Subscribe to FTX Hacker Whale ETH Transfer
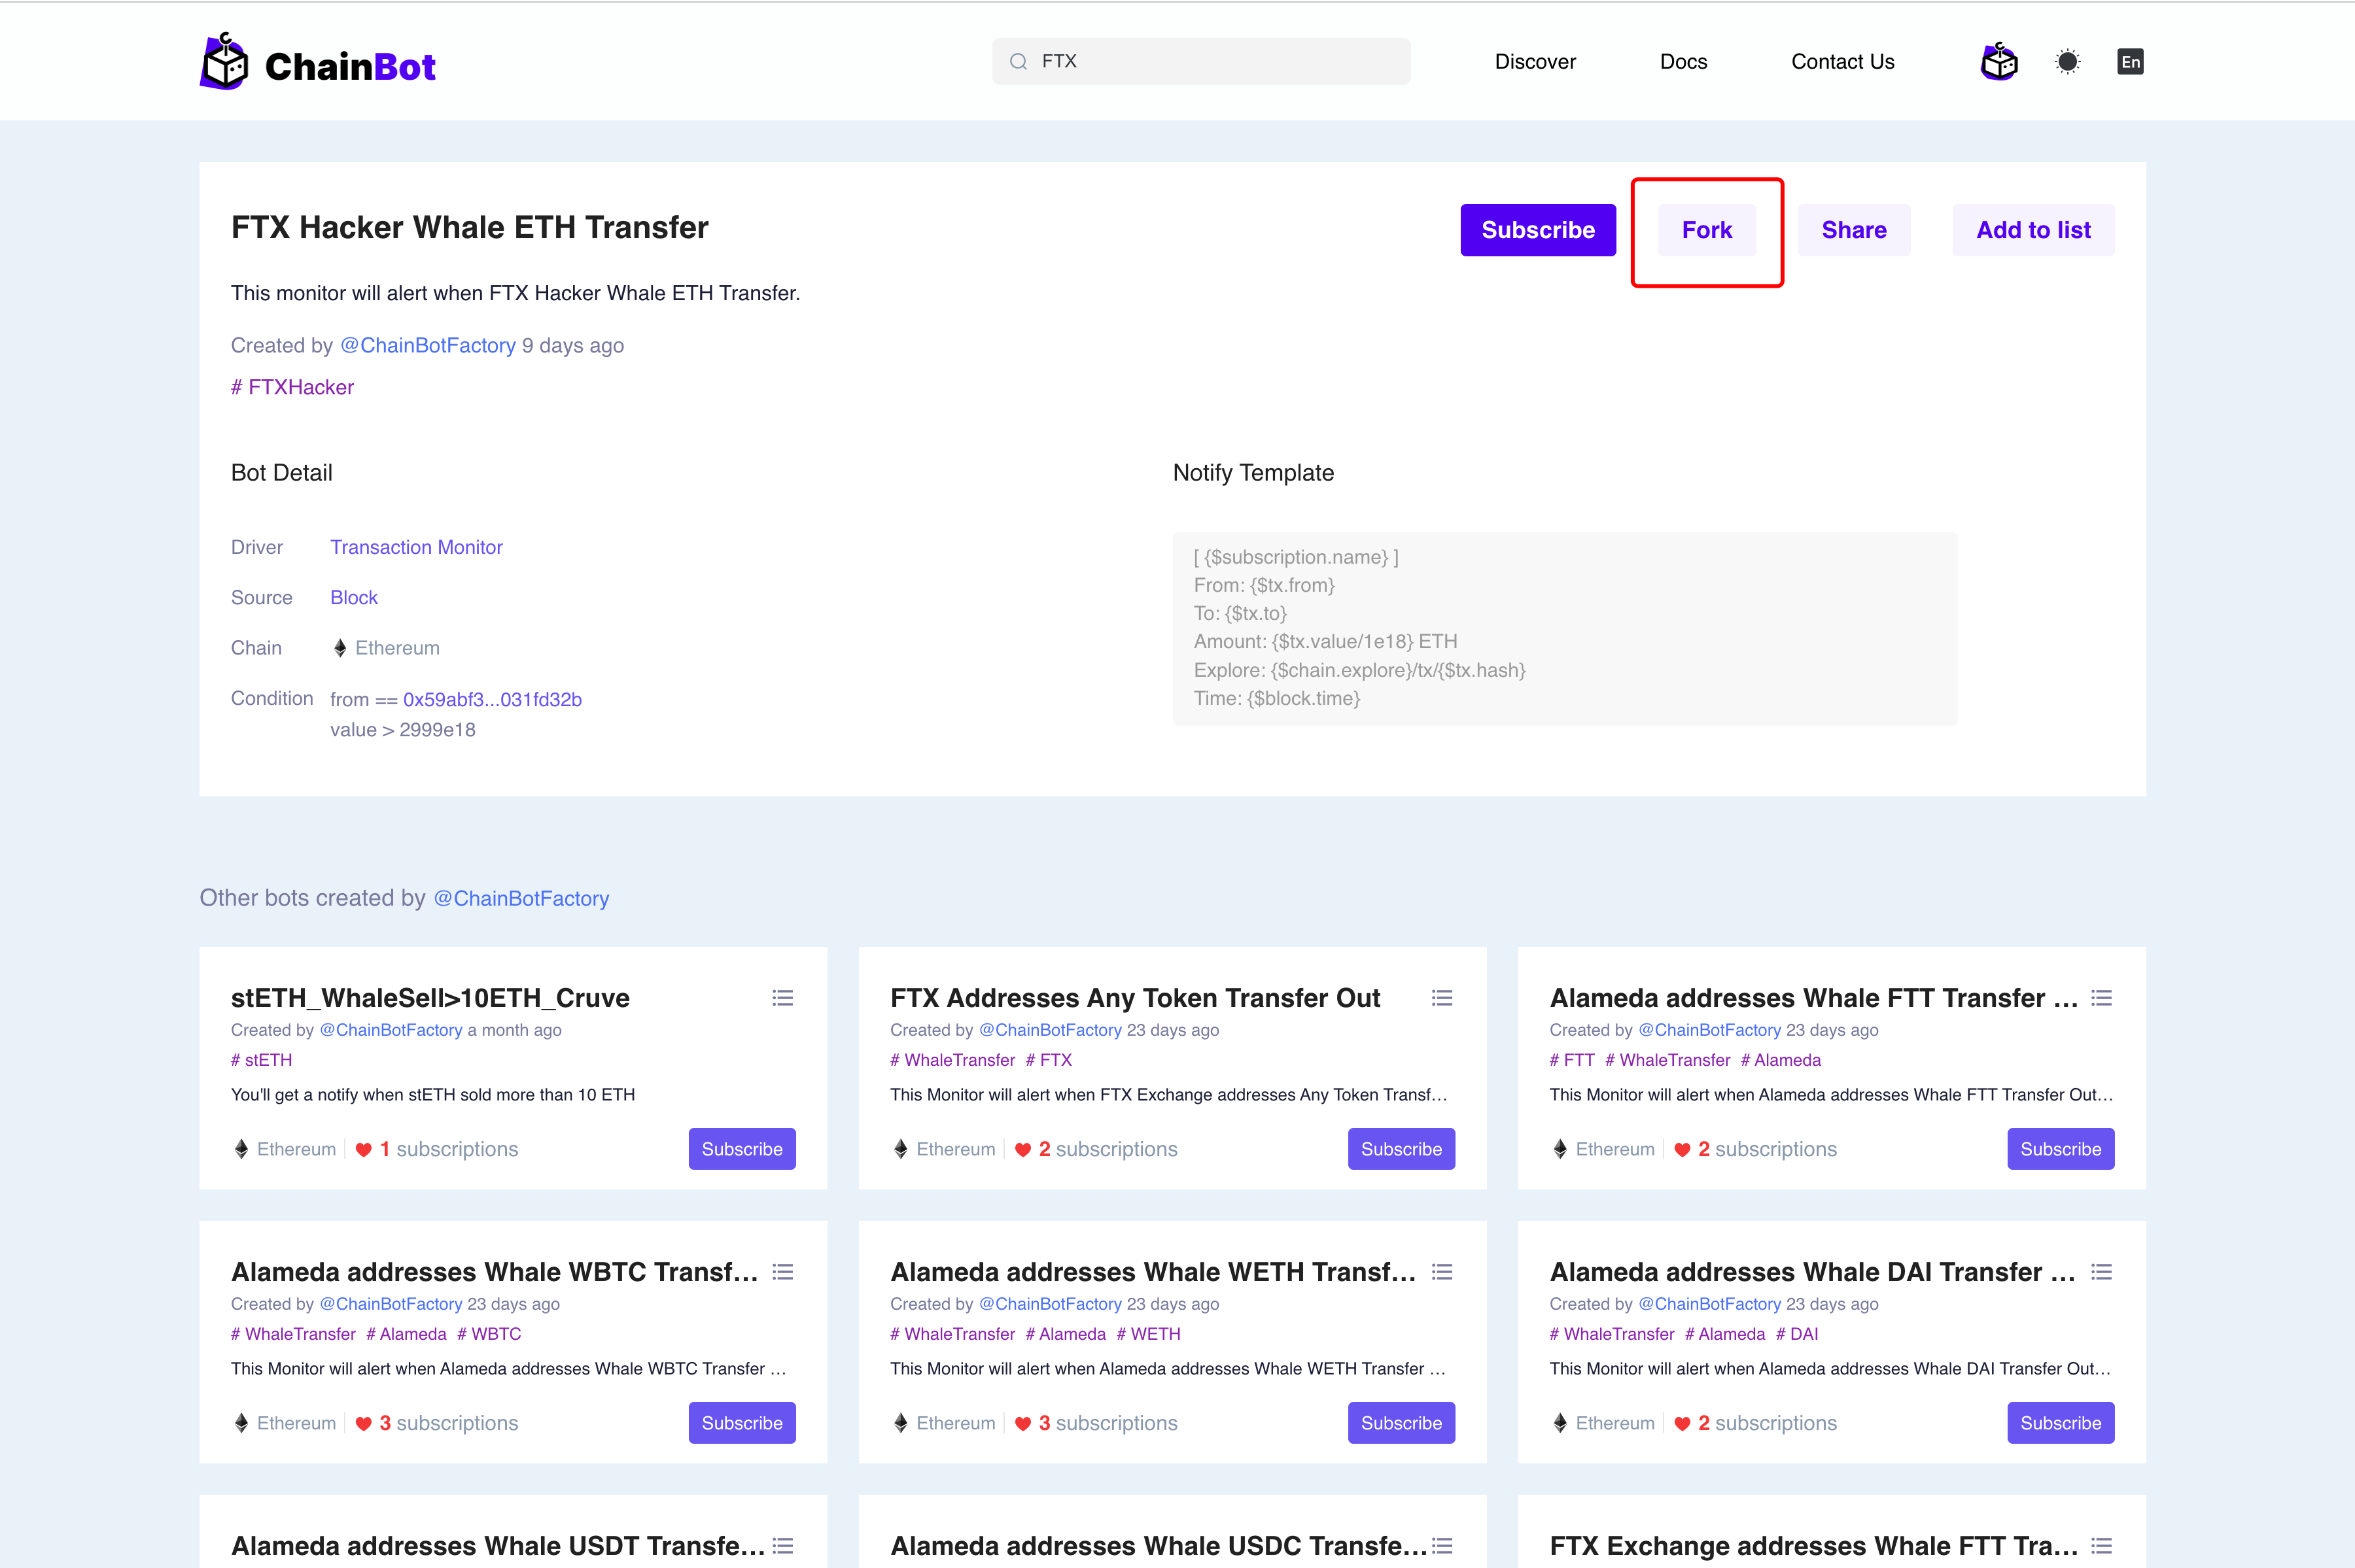2355x1568 pixels. (1538, 230)
